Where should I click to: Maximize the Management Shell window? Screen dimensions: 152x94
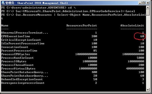144,3
